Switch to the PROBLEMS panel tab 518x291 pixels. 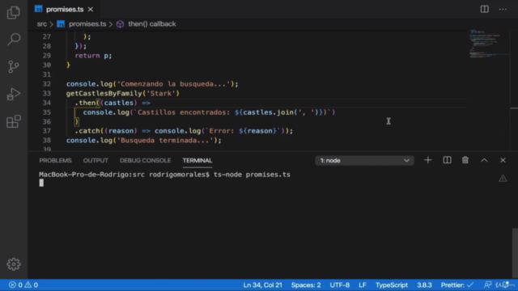click(55, 160)
